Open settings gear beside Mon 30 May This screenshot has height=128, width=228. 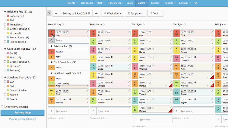pos(63,25)
